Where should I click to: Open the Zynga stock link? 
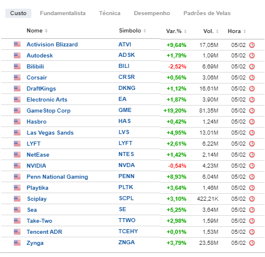[35, 243]
